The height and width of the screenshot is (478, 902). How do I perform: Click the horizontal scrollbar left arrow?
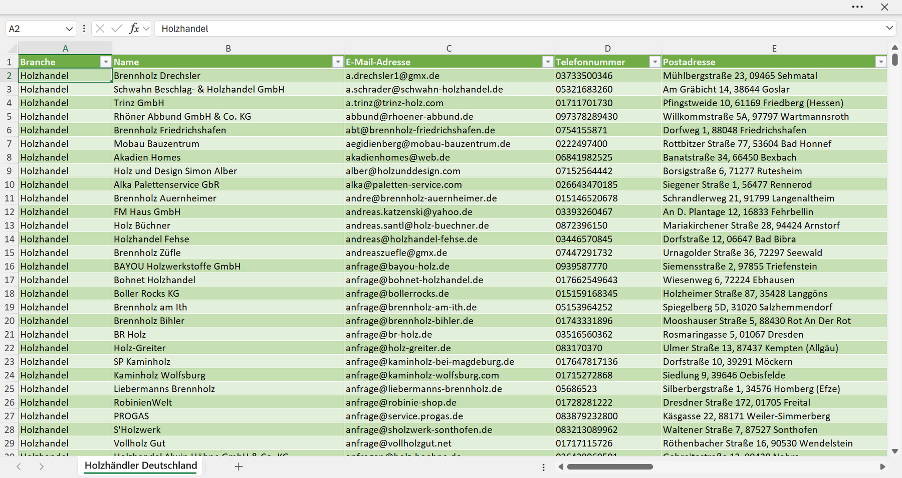point(561,466)
